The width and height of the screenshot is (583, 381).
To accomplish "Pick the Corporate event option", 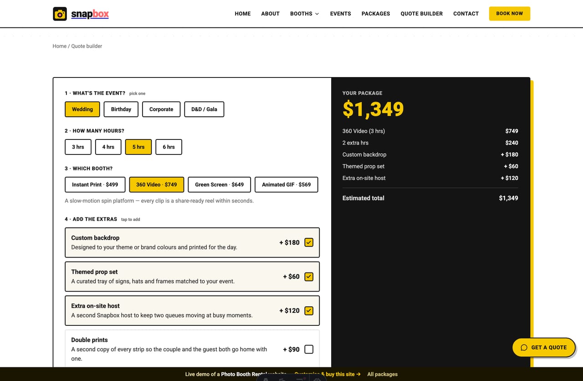I will coord(161,109).
